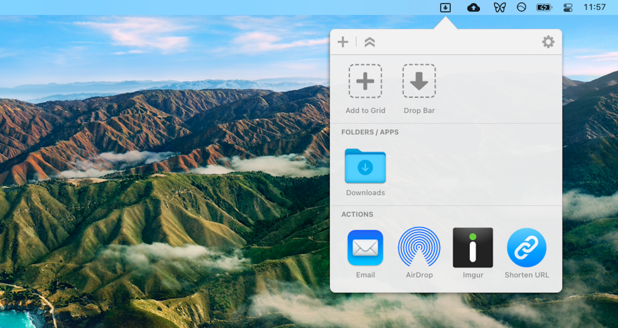Click the 'Drop Bar' text label
618x328 pixels.
coord(419,111)
